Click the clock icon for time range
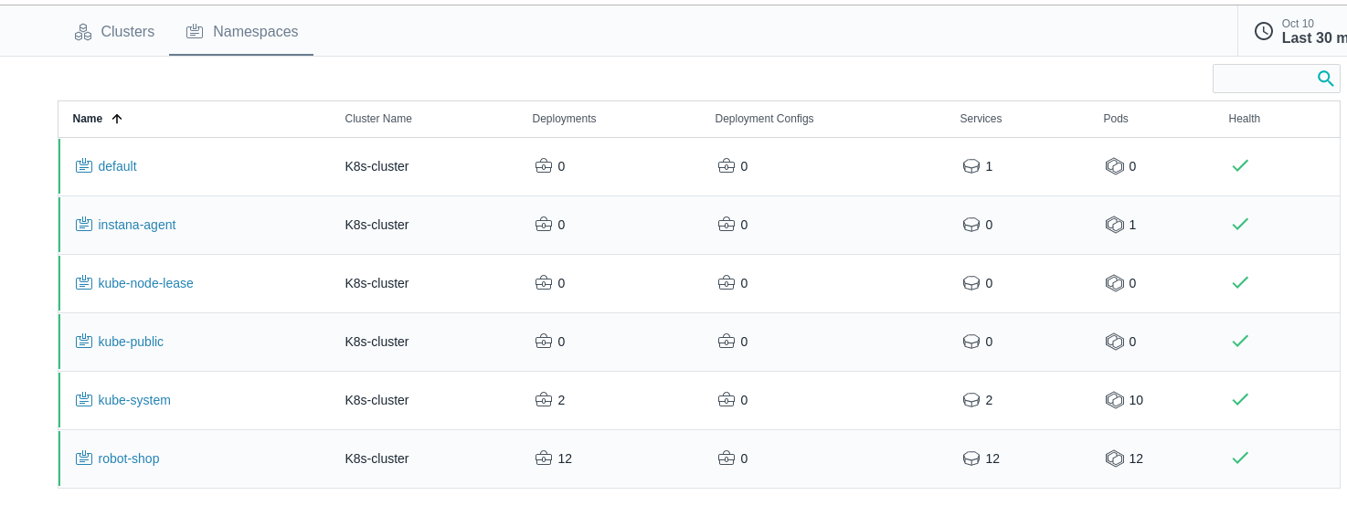Viewport: 1347px width, 527px height. click(1264, 31)
